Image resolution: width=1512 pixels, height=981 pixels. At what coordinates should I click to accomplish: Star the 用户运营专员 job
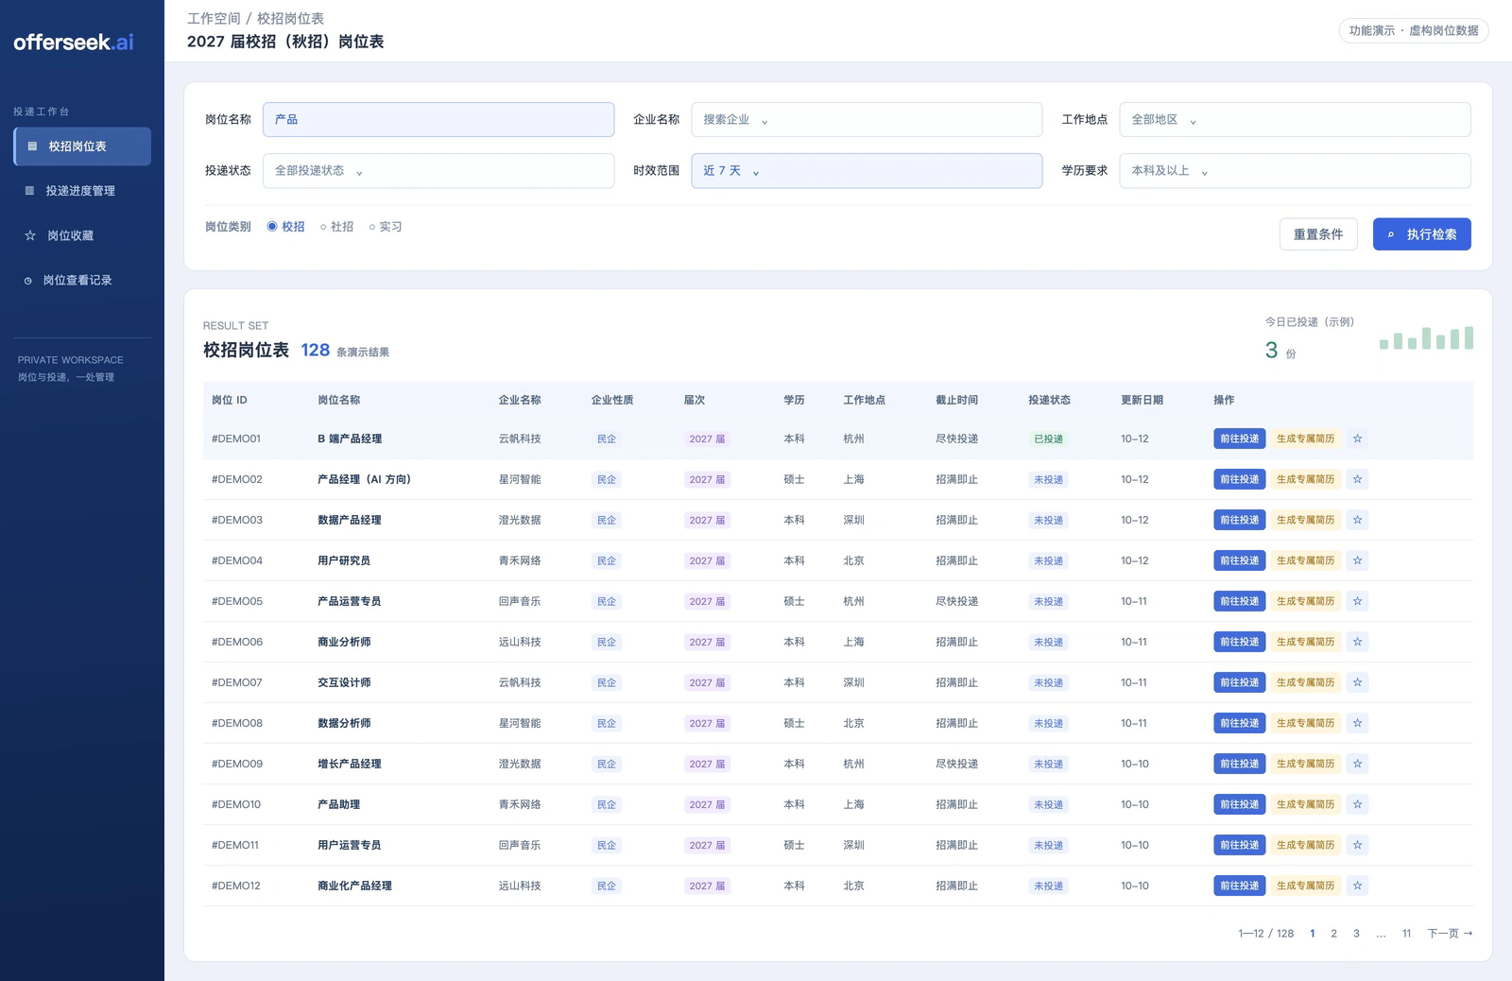[x=1357, y=845]
